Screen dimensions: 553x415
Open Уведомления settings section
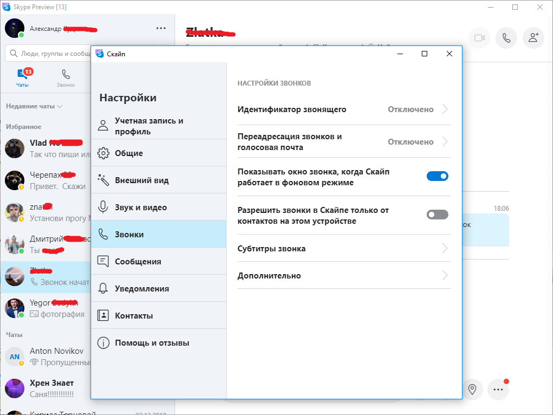[x=159, y=289]
